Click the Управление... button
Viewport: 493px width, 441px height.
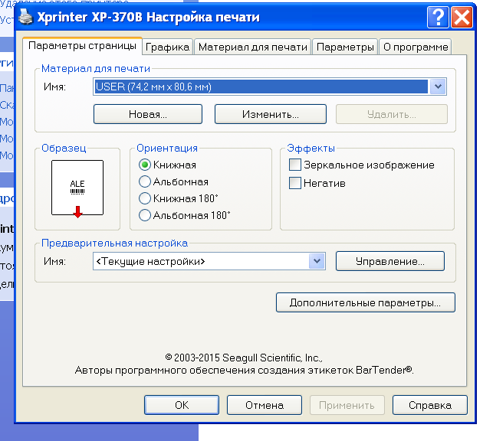click(x=389, y=261)
